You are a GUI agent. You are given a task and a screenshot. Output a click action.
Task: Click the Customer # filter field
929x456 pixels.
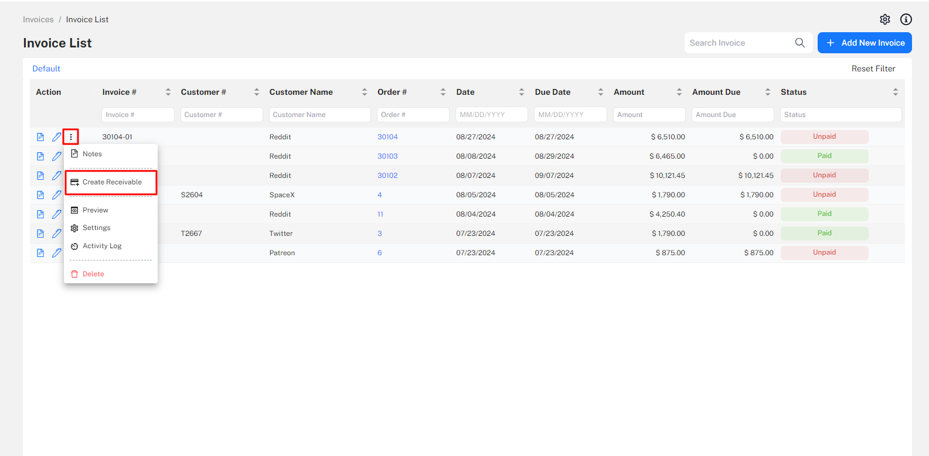point(222,115)
